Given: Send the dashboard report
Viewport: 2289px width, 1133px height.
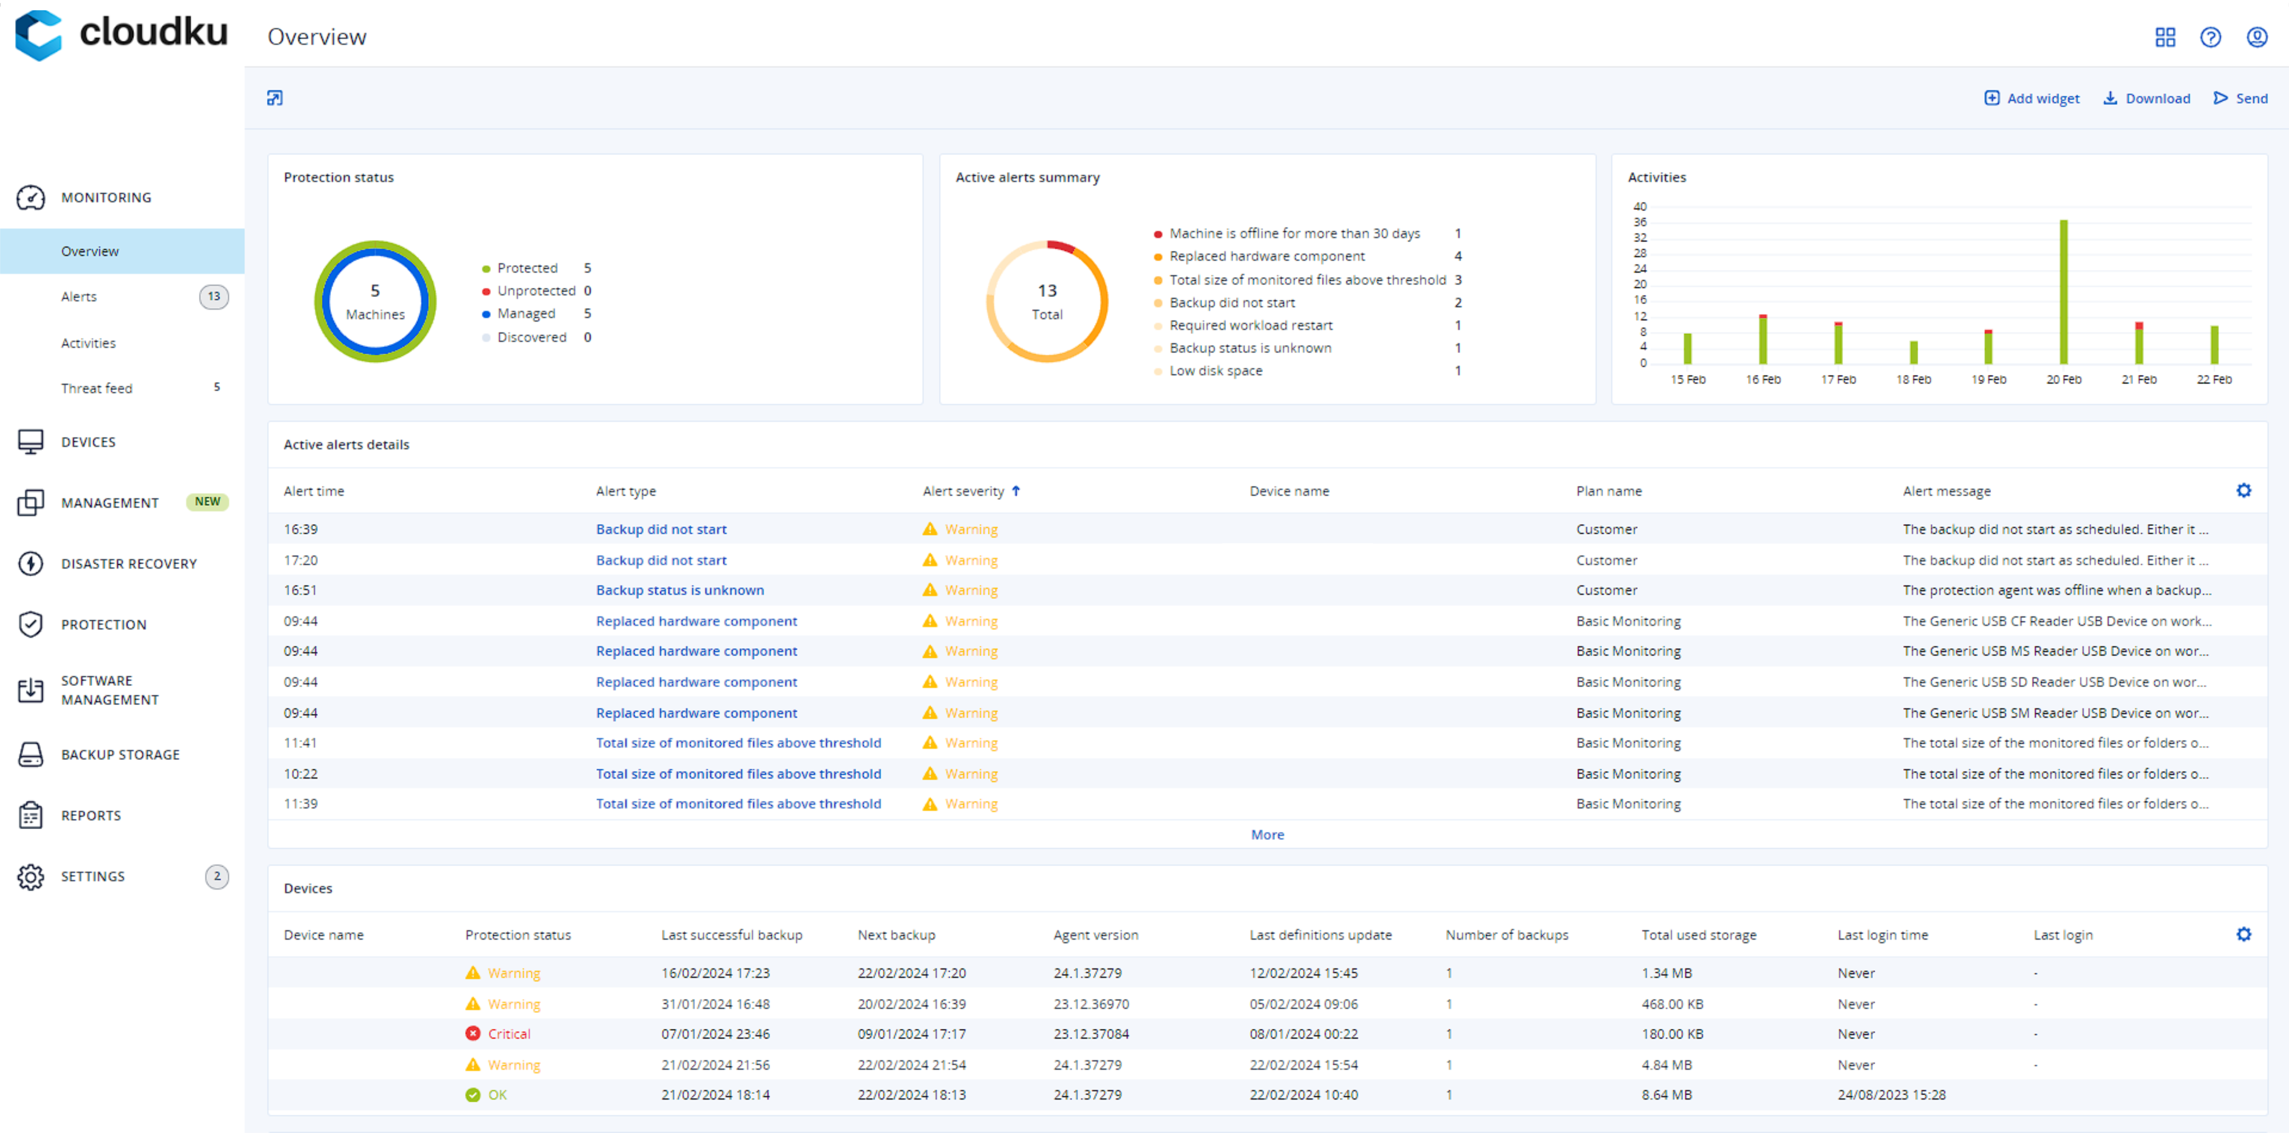Looking at the screenshot, I should 2240,98.
